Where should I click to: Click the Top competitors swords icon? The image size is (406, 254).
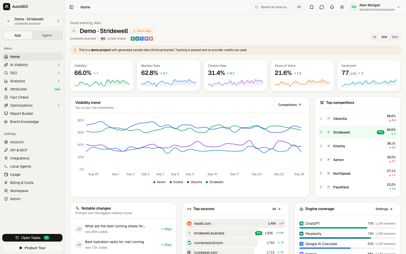(322, 103)
